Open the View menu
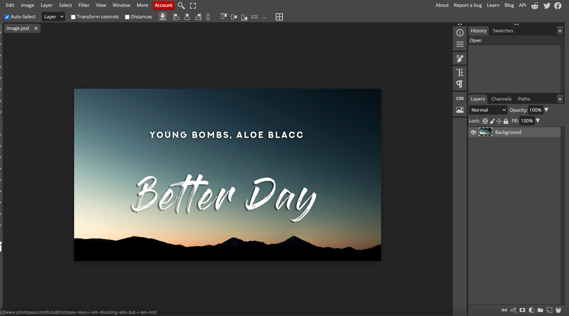The image size is (569, 316). tap(101, 5)
